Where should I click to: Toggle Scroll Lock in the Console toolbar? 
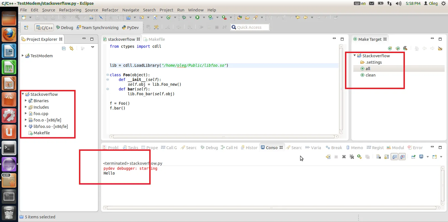(386, 157)
